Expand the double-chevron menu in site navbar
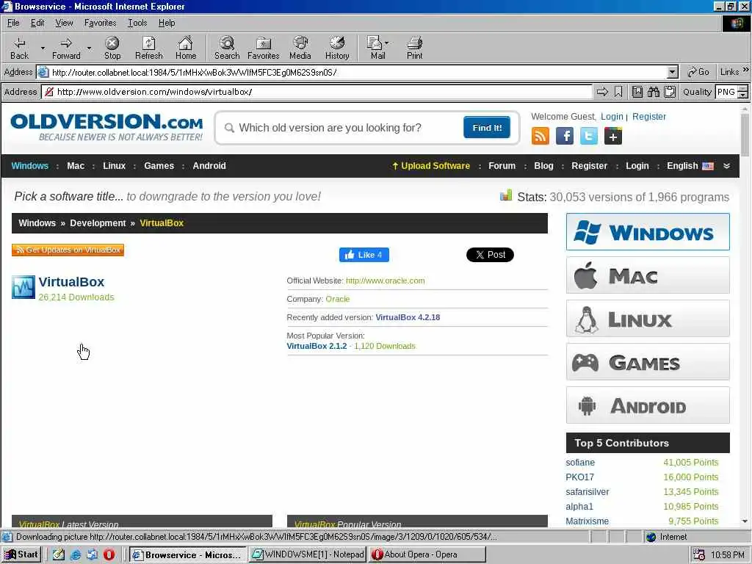The image size is (752, 564). click(726, 166)
